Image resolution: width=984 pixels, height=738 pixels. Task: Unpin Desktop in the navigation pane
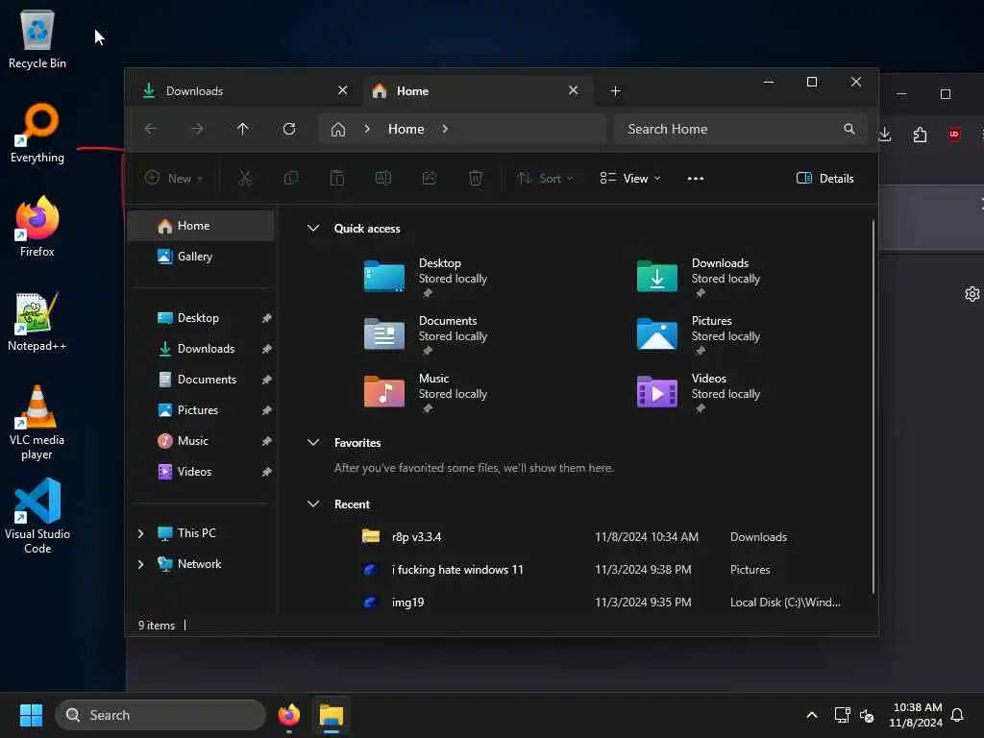point(267,318)
